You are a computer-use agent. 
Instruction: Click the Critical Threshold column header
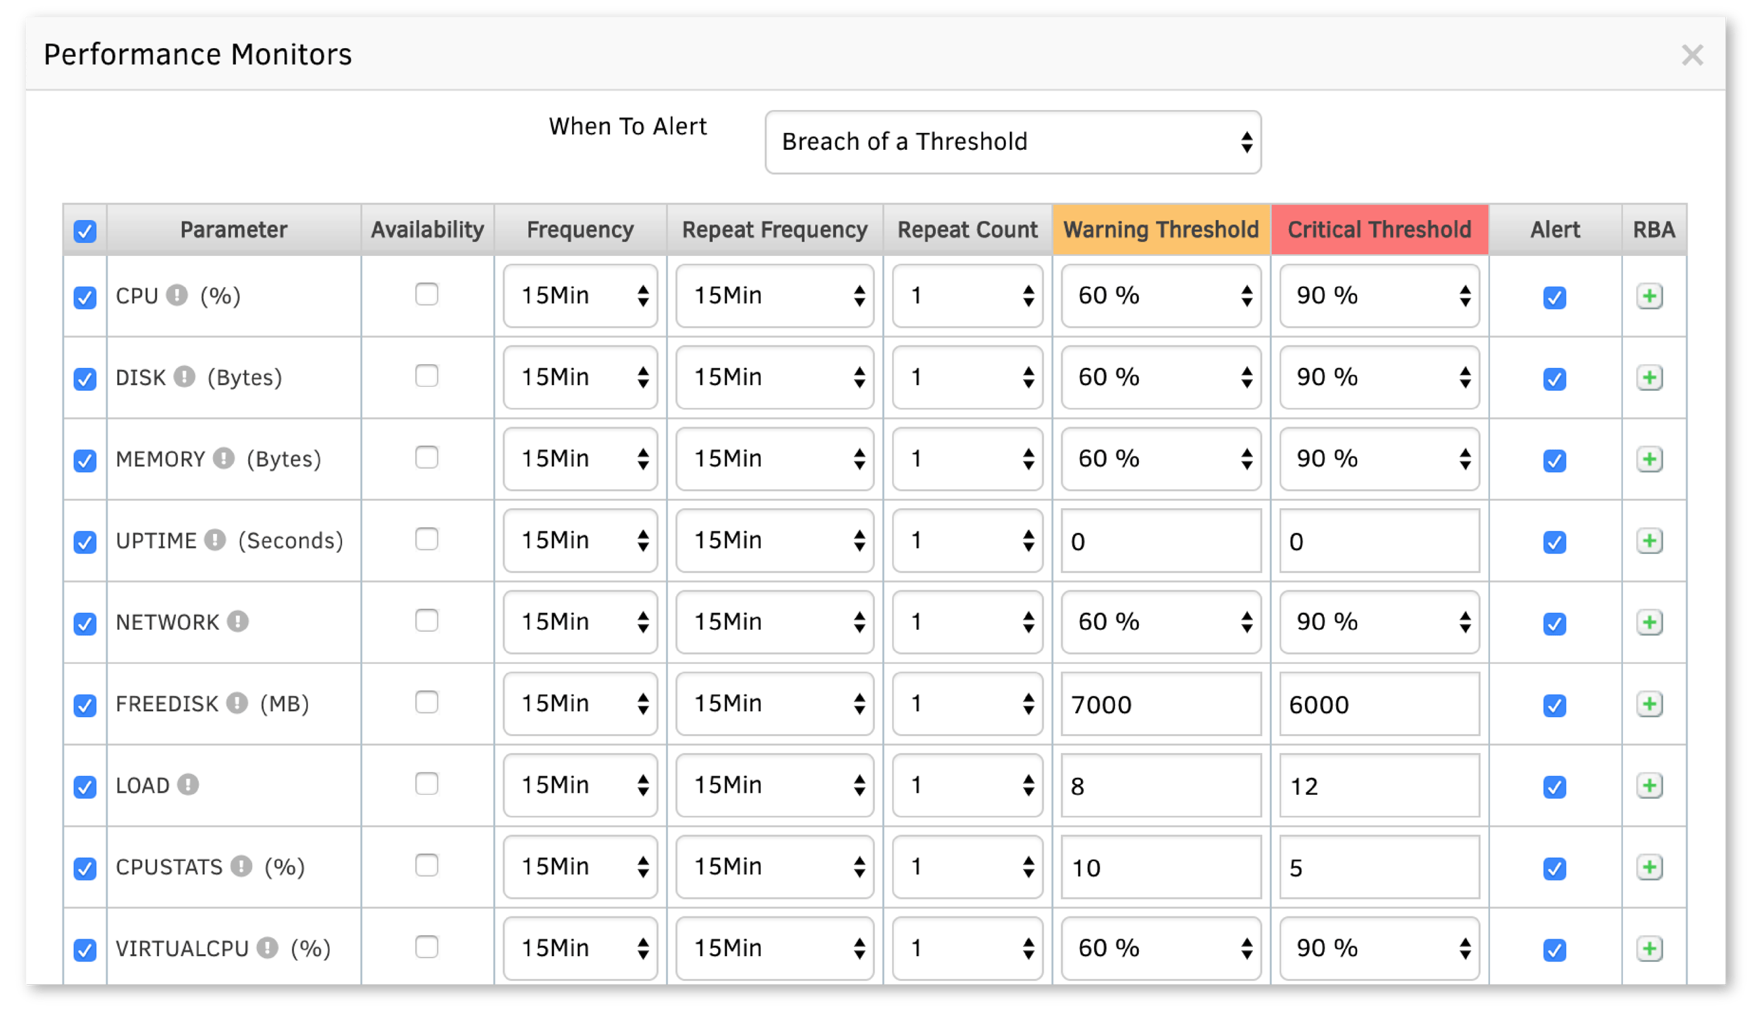click(1379, 229)
